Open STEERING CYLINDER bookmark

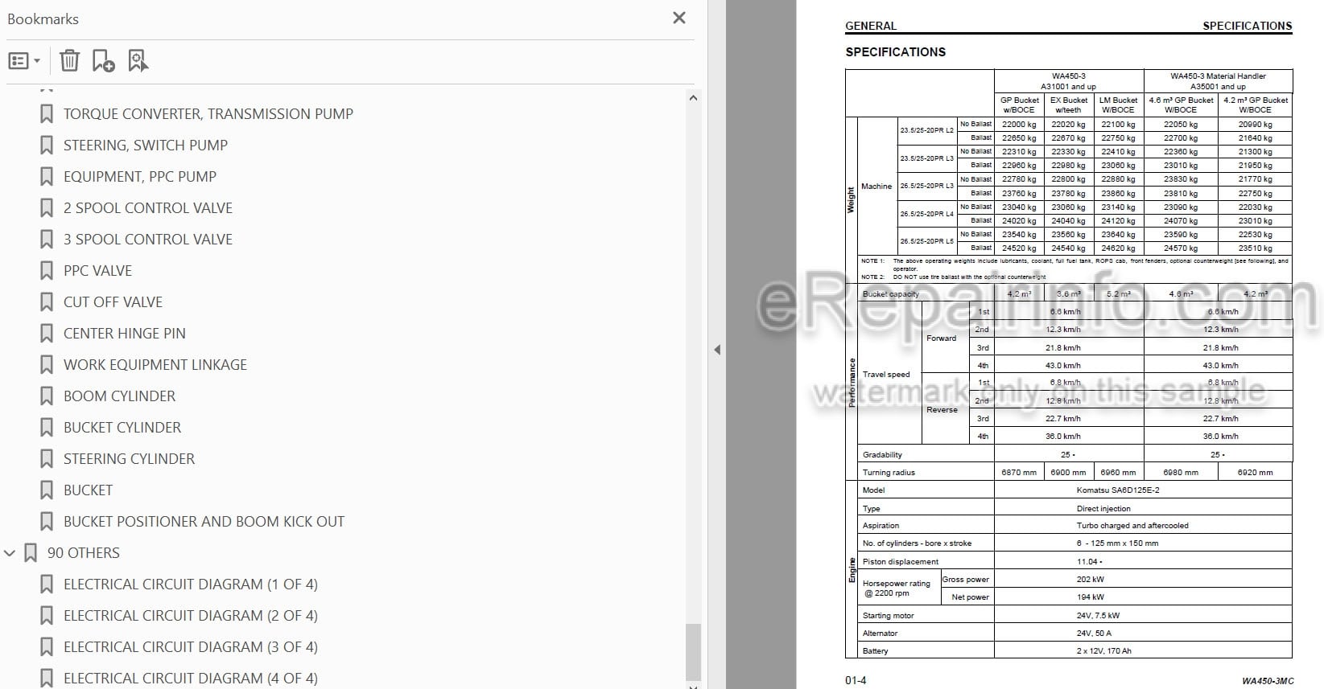(129, 459)
